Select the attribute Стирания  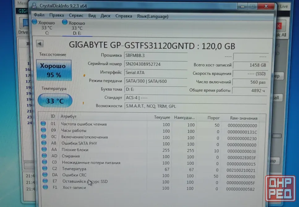[x=71, y=156]
